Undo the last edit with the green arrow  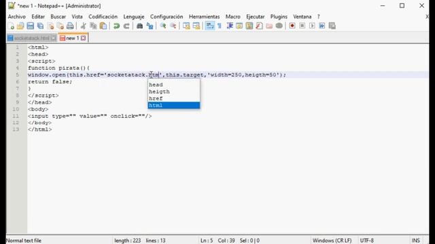click(116, 26)
